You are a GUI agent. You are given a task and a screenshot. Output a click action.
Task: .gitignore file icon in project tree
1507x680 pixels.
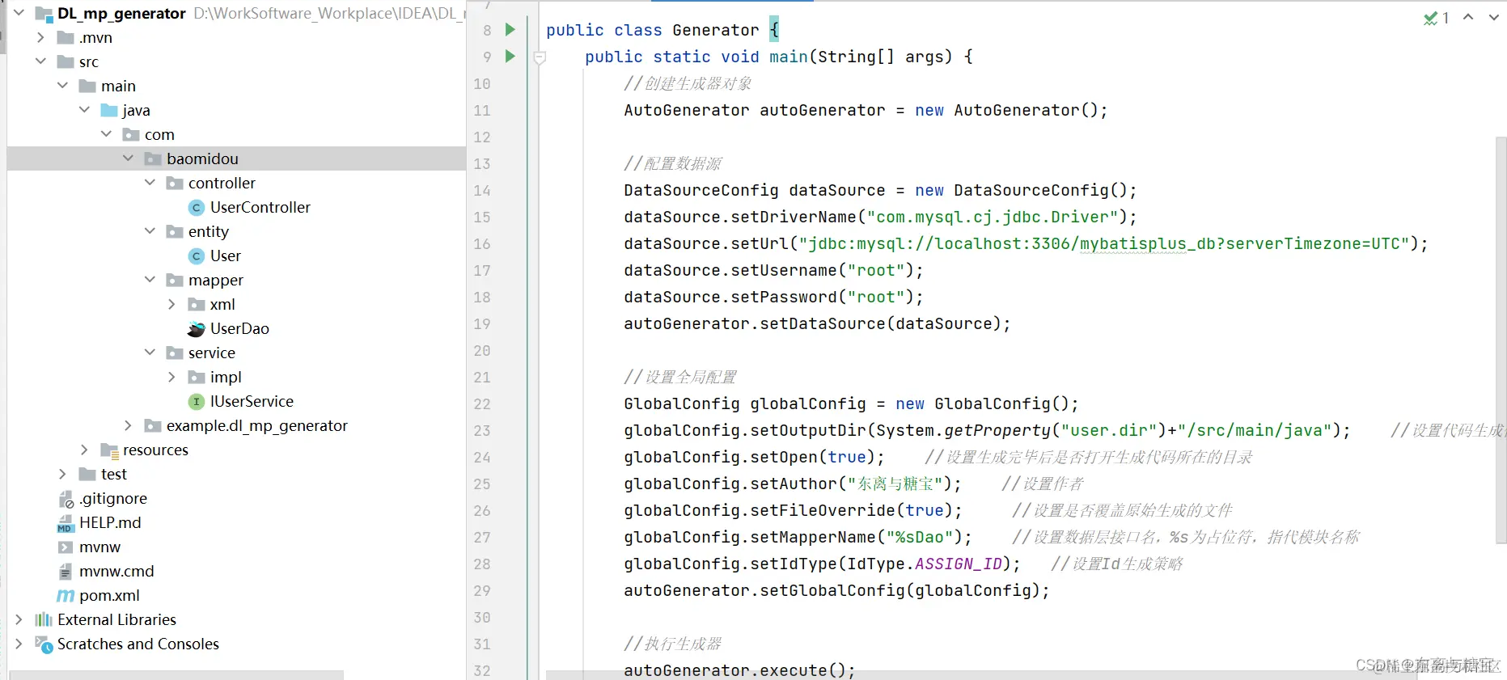click(66, 499)
